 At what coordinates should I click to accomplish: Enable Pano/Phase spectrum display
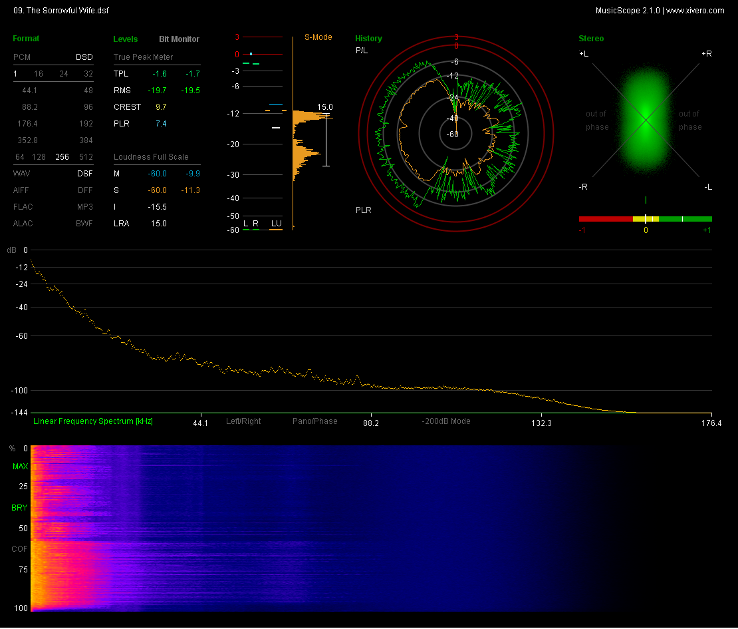[314, 421]
